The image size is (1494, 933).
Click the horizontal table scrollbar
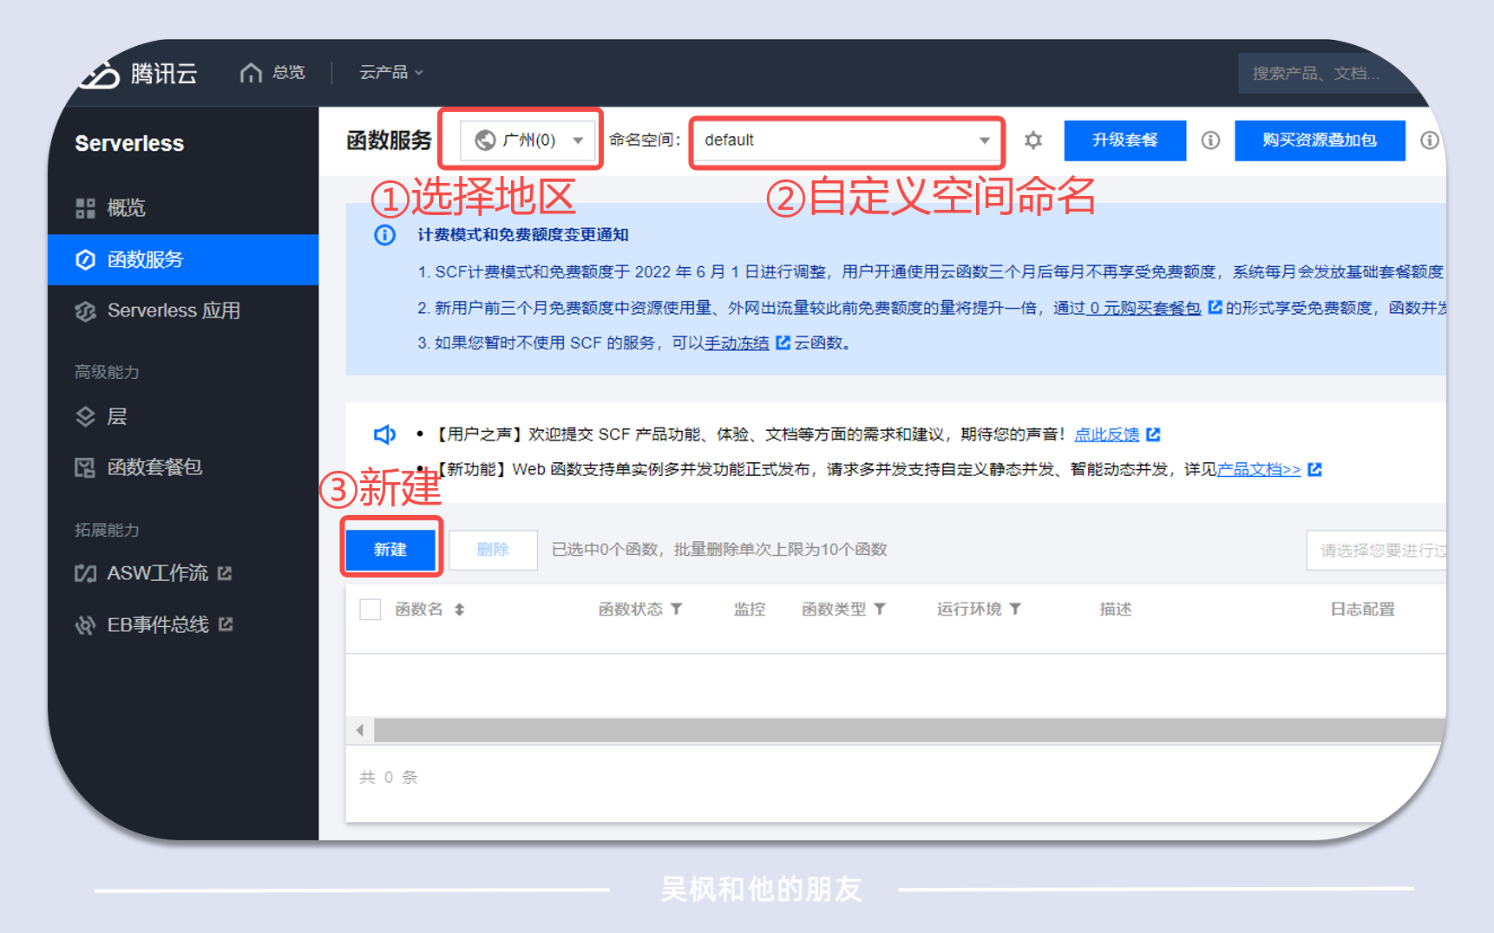(910, 730)
